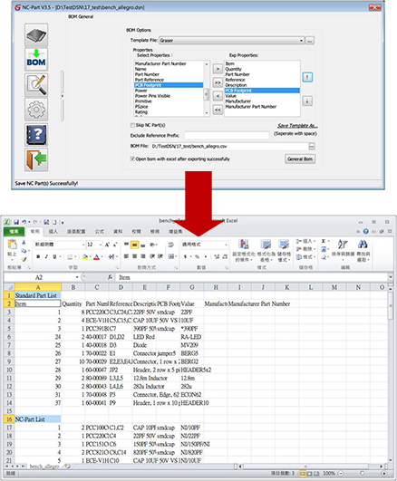Increase the font size with the large A
The width and height of the screenshot is (397, 481).
click(107, 245)
